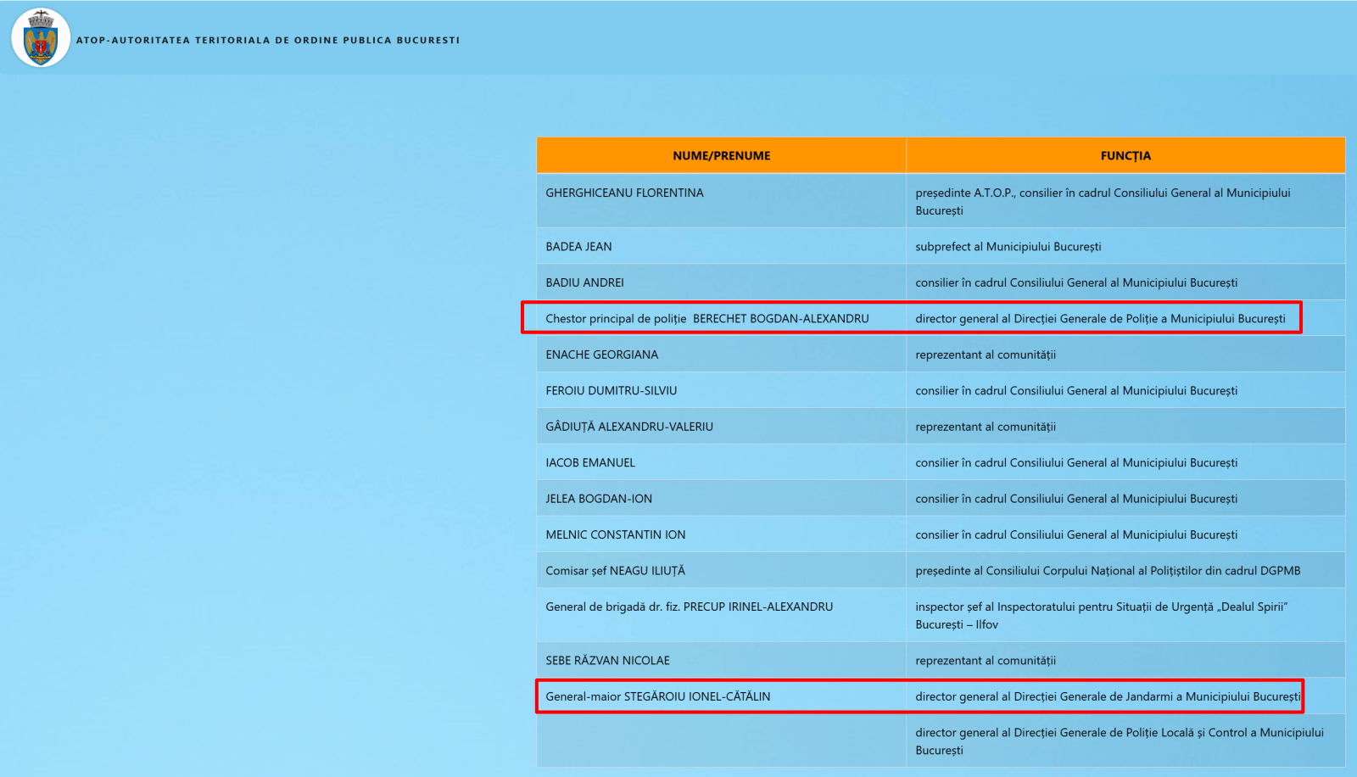Viewport: 1357px width, 777px height.
Task: Click Comisar șef NEAGU ILIUȚĂ cell
Action: coord(615,571)
